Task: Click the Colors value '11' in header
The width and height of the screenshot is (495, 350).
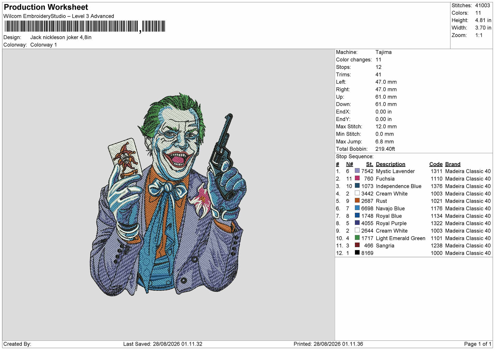Action: coord(478,13)
